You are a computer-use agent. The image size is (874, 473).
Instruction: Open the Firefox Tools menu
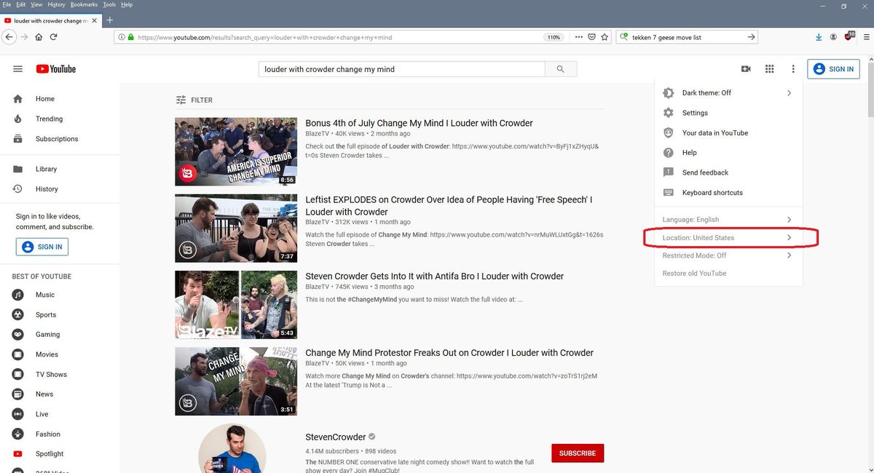click(109, 4)
